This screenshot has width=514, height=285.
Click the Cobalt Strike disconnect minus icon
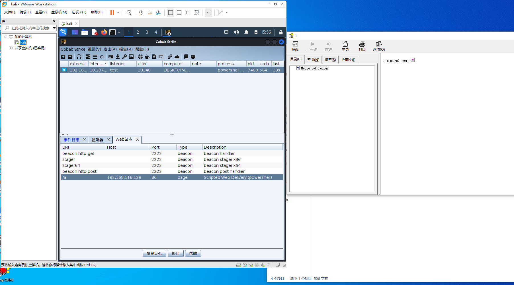point(70,57)
